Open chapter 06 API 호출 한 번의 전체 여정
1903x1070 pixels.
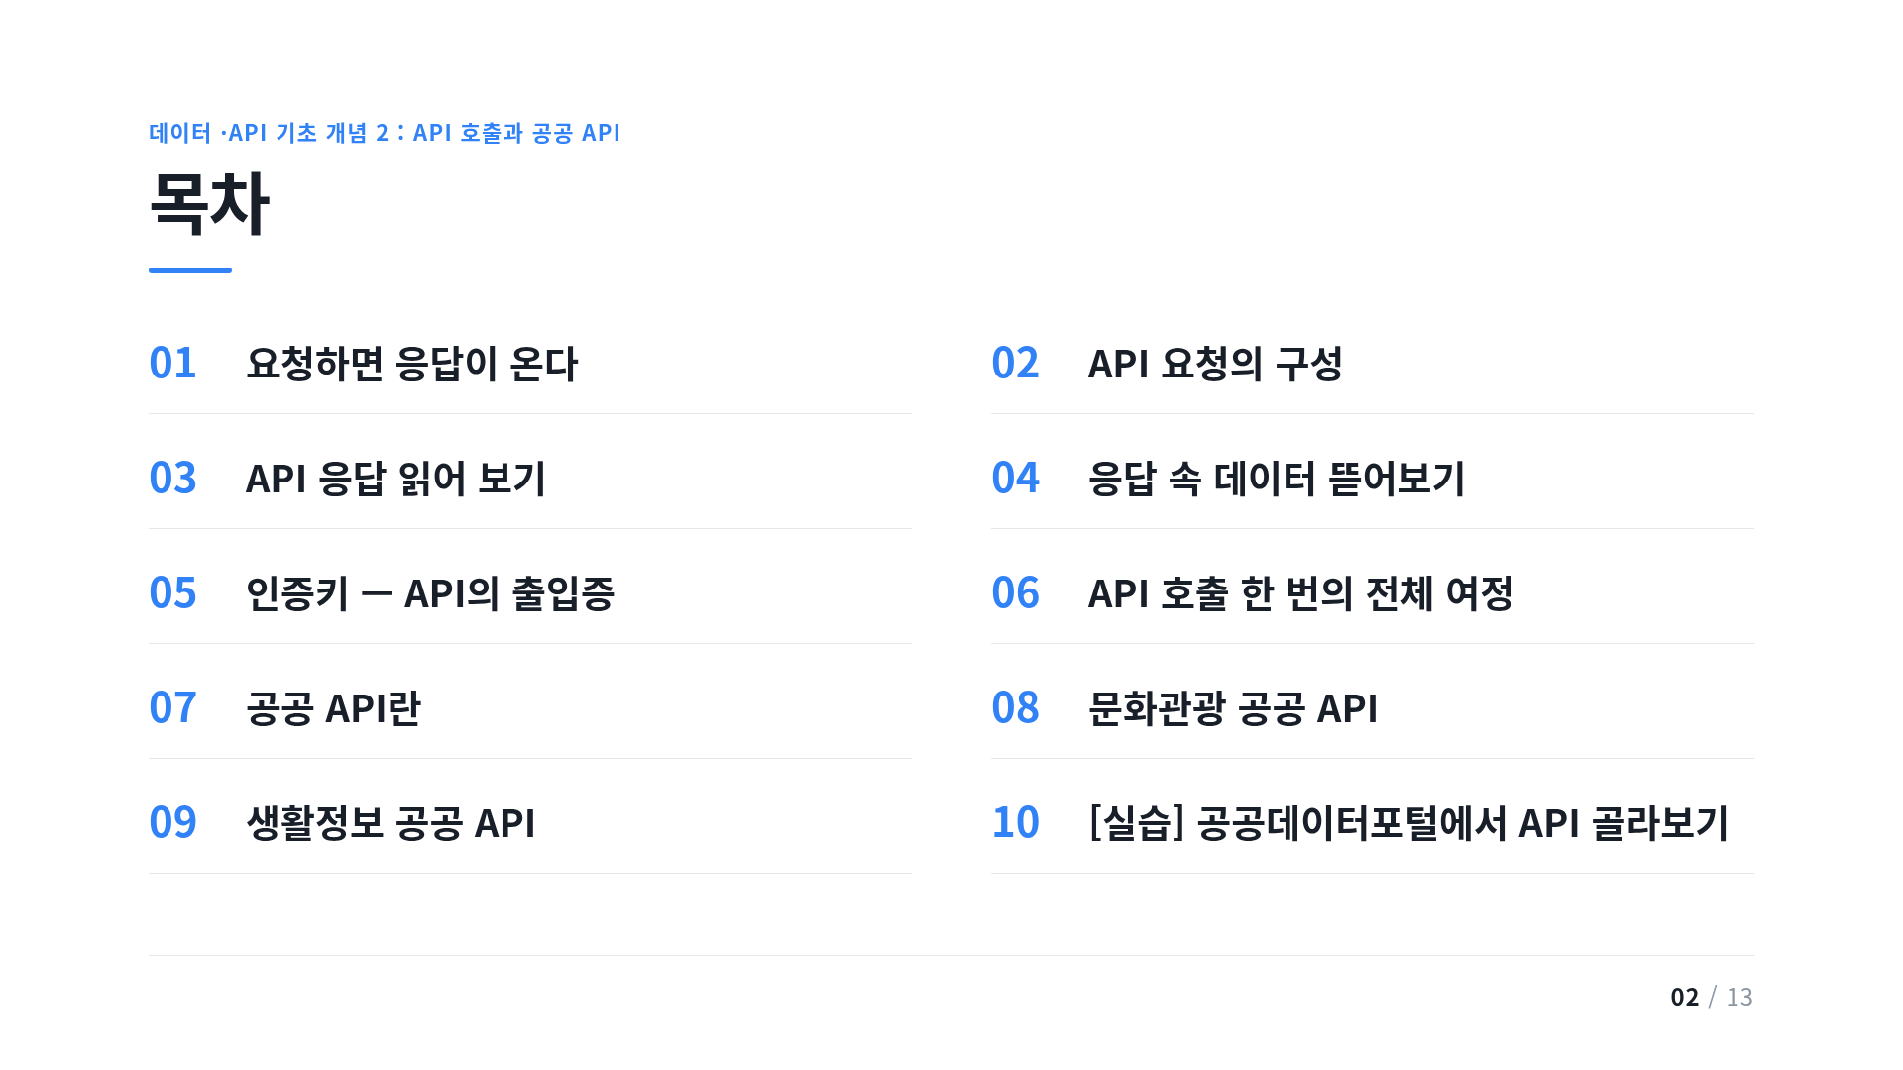(1373, 593)
